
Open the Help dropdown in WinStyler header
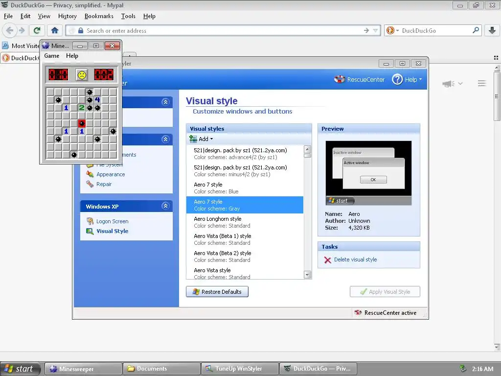coord(407,79)
